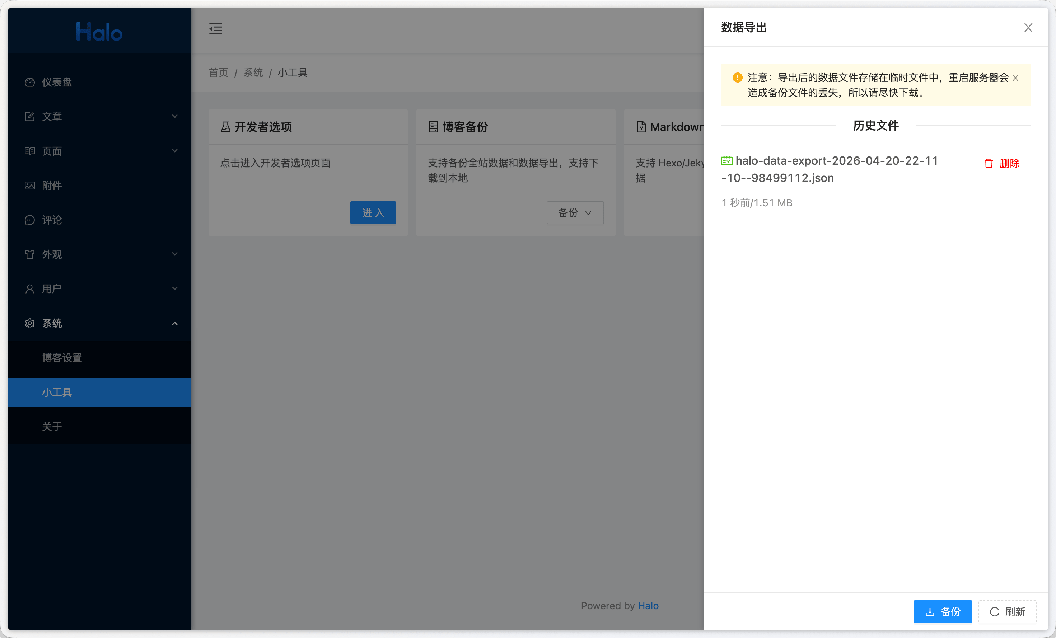The width and height of the screenshot is (1056, 638).
Task: Click the Halo logo
Action: tap(99, 32)
